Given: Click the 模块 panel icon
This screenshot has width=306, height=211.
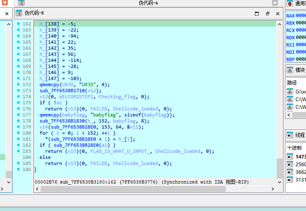Looking at the screenshot, I should coord(290,70).
